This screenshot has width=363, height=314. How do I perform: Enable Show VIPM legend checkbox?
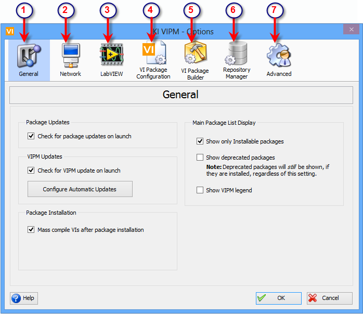pyautogui.click(x=200, y=190)
